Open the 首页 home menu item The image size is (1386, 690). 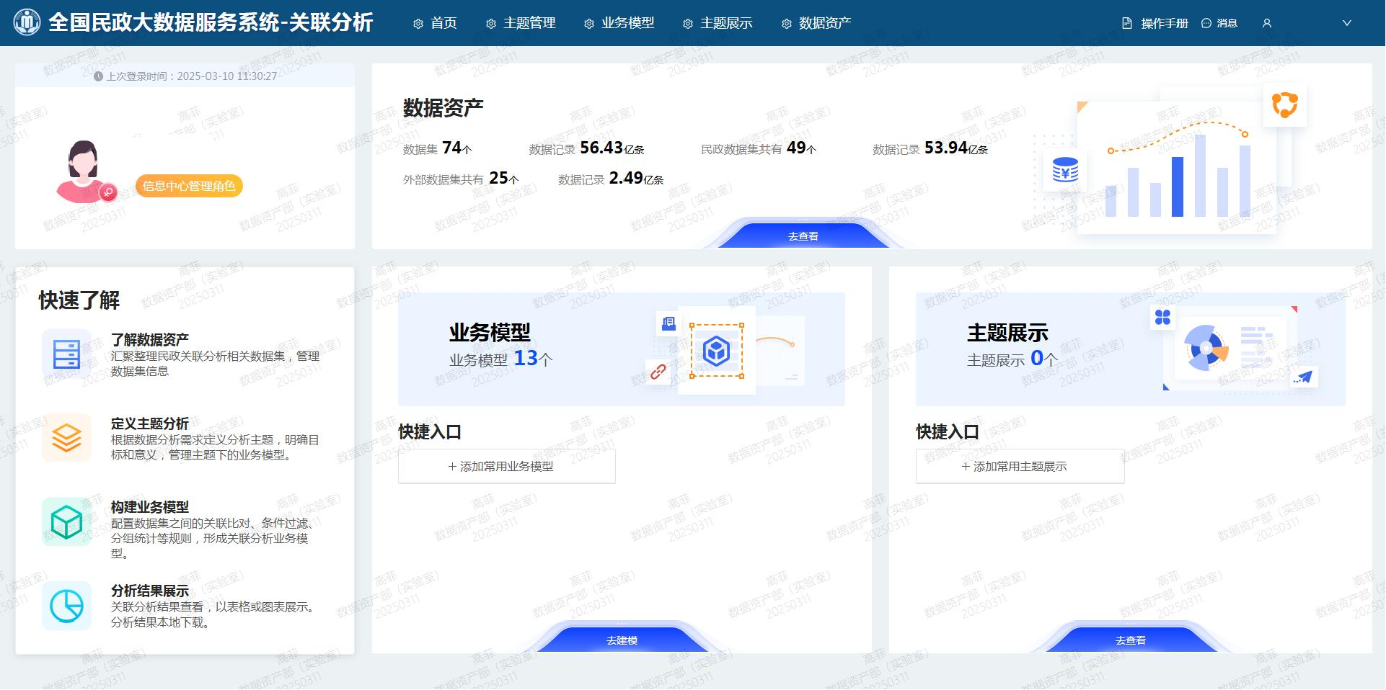point(435,24)
